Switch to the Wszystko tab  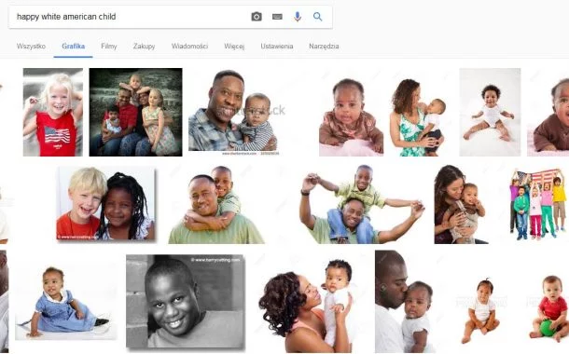pyautogui.click(x=31, y=47)
